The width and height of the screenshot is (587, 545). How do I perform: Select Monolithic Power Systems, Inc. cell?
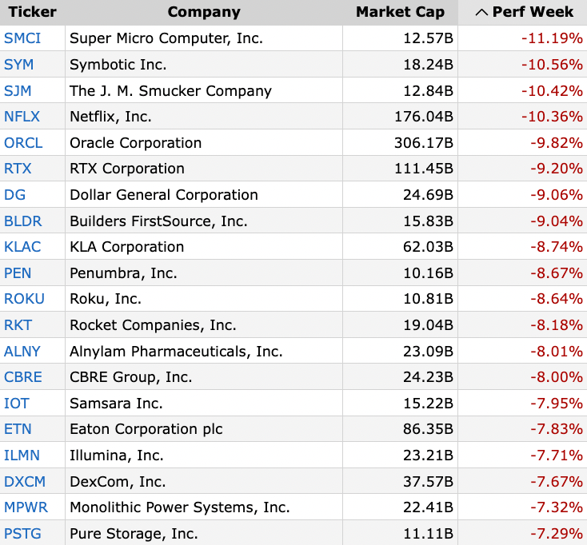click(179, 507)
